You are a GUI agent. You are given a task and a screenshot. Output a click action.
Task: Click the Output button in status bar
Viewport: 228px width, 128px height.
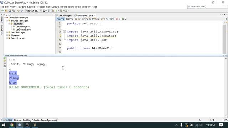8,120
